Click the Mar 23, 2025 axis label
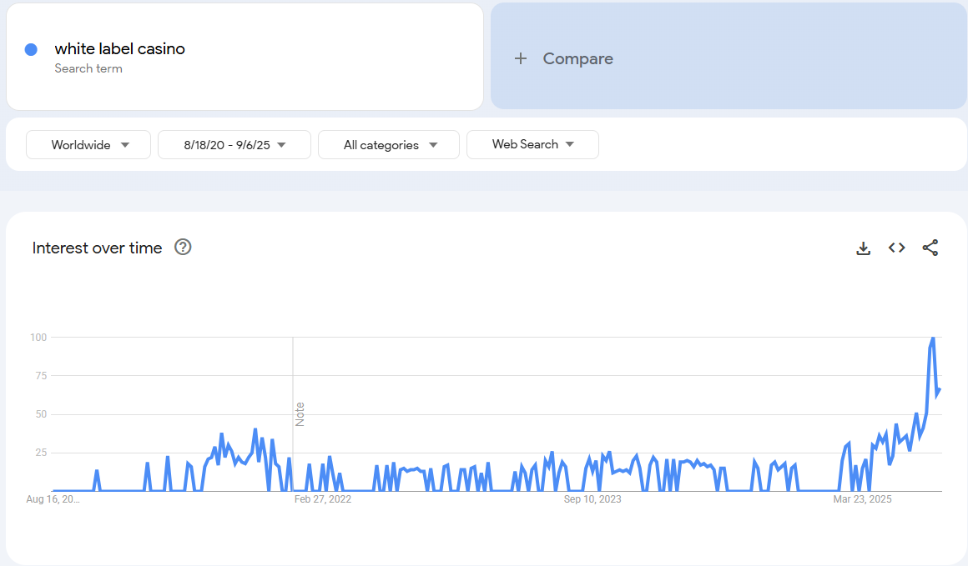 [x=863, y=499]
